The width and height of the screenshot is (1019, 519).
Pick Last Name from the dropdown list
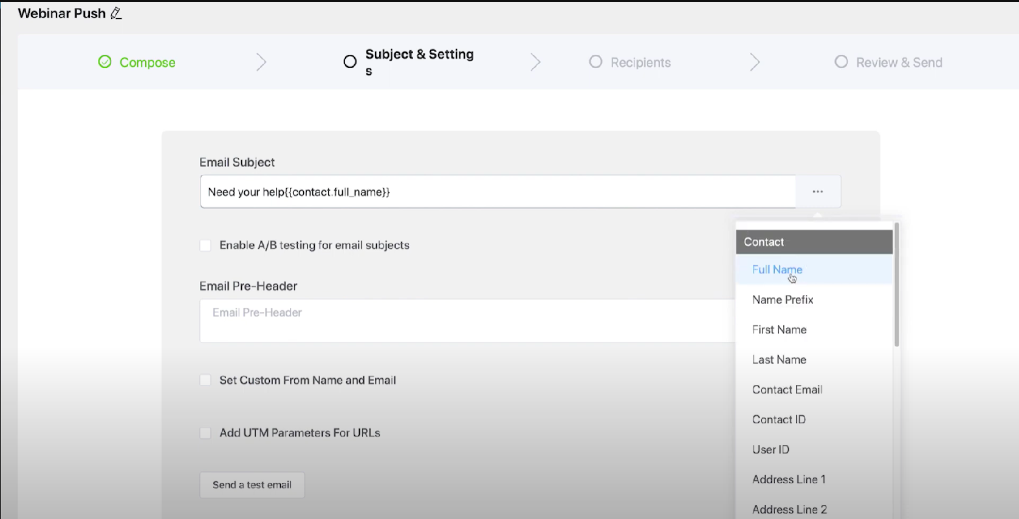(x=779, y=360)
